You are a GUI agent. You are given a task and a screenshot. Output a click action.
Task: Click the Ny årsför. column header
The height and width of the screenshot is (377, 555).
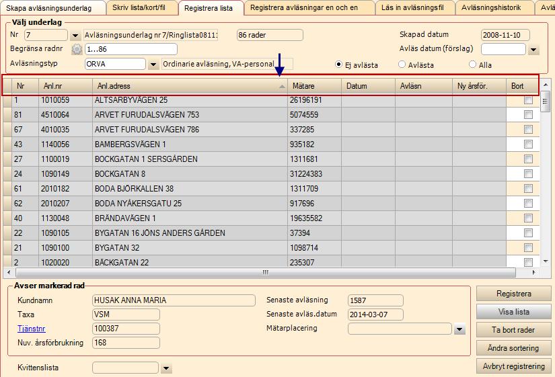click(x=479, y=86)
